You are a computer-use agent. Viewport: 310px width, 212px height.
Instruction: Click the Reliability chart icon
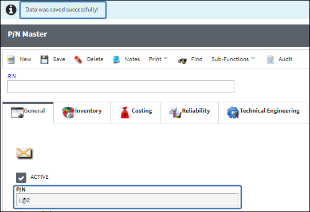pyautogui.click(x=175, y=113)
